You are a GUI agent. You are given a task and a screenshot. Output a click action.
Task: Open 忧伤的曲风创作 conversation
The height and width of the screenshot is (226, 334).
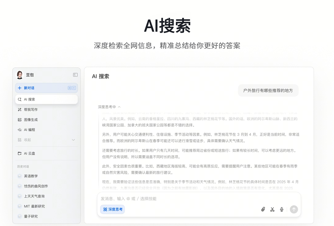(x=36, y=186)
